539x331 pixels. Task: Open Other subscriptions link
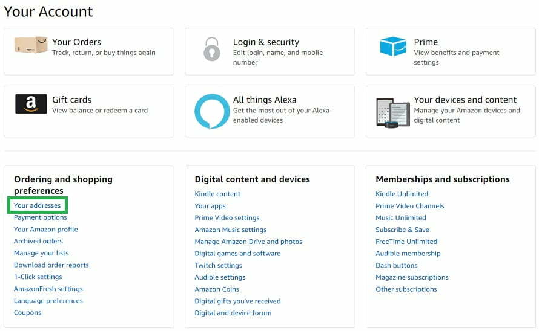406,289
